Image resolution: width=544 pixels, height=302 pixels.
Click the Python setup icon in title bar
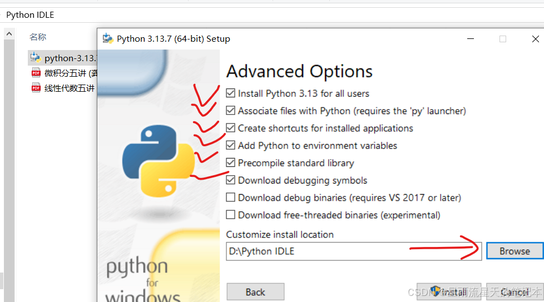(x=108, y=38)
